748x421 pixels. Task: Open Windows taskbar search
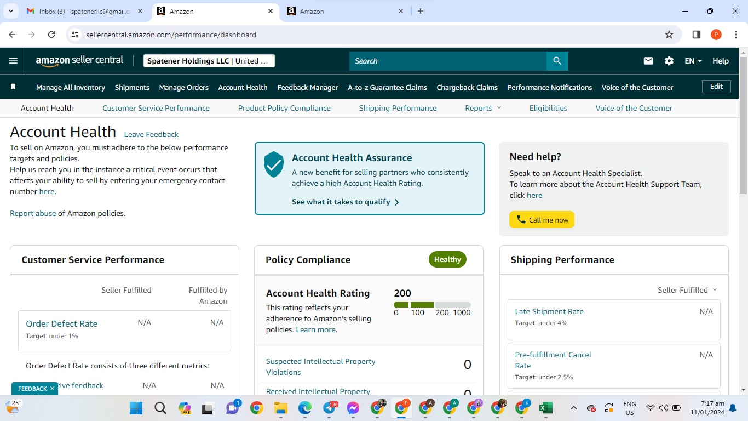[160, 408]
